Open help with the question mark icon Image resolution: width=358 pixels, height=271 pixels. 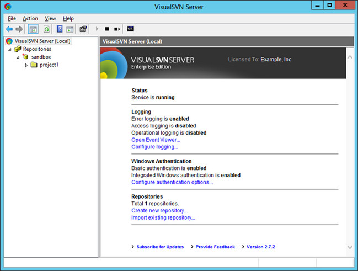pyautogui.click(x=60, y=29)
